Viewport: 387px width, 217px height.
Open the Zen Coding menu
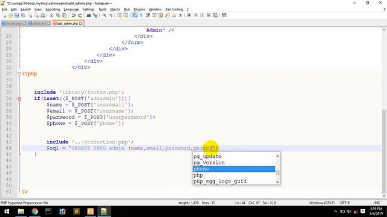(174, 10)
